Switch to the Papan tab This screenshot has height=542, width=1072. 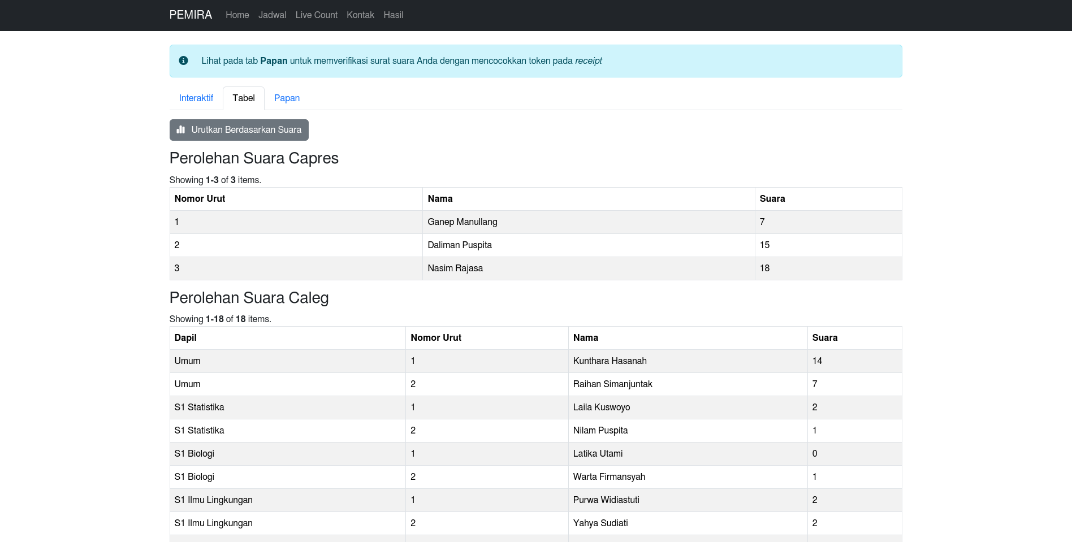tap(287, 98)
